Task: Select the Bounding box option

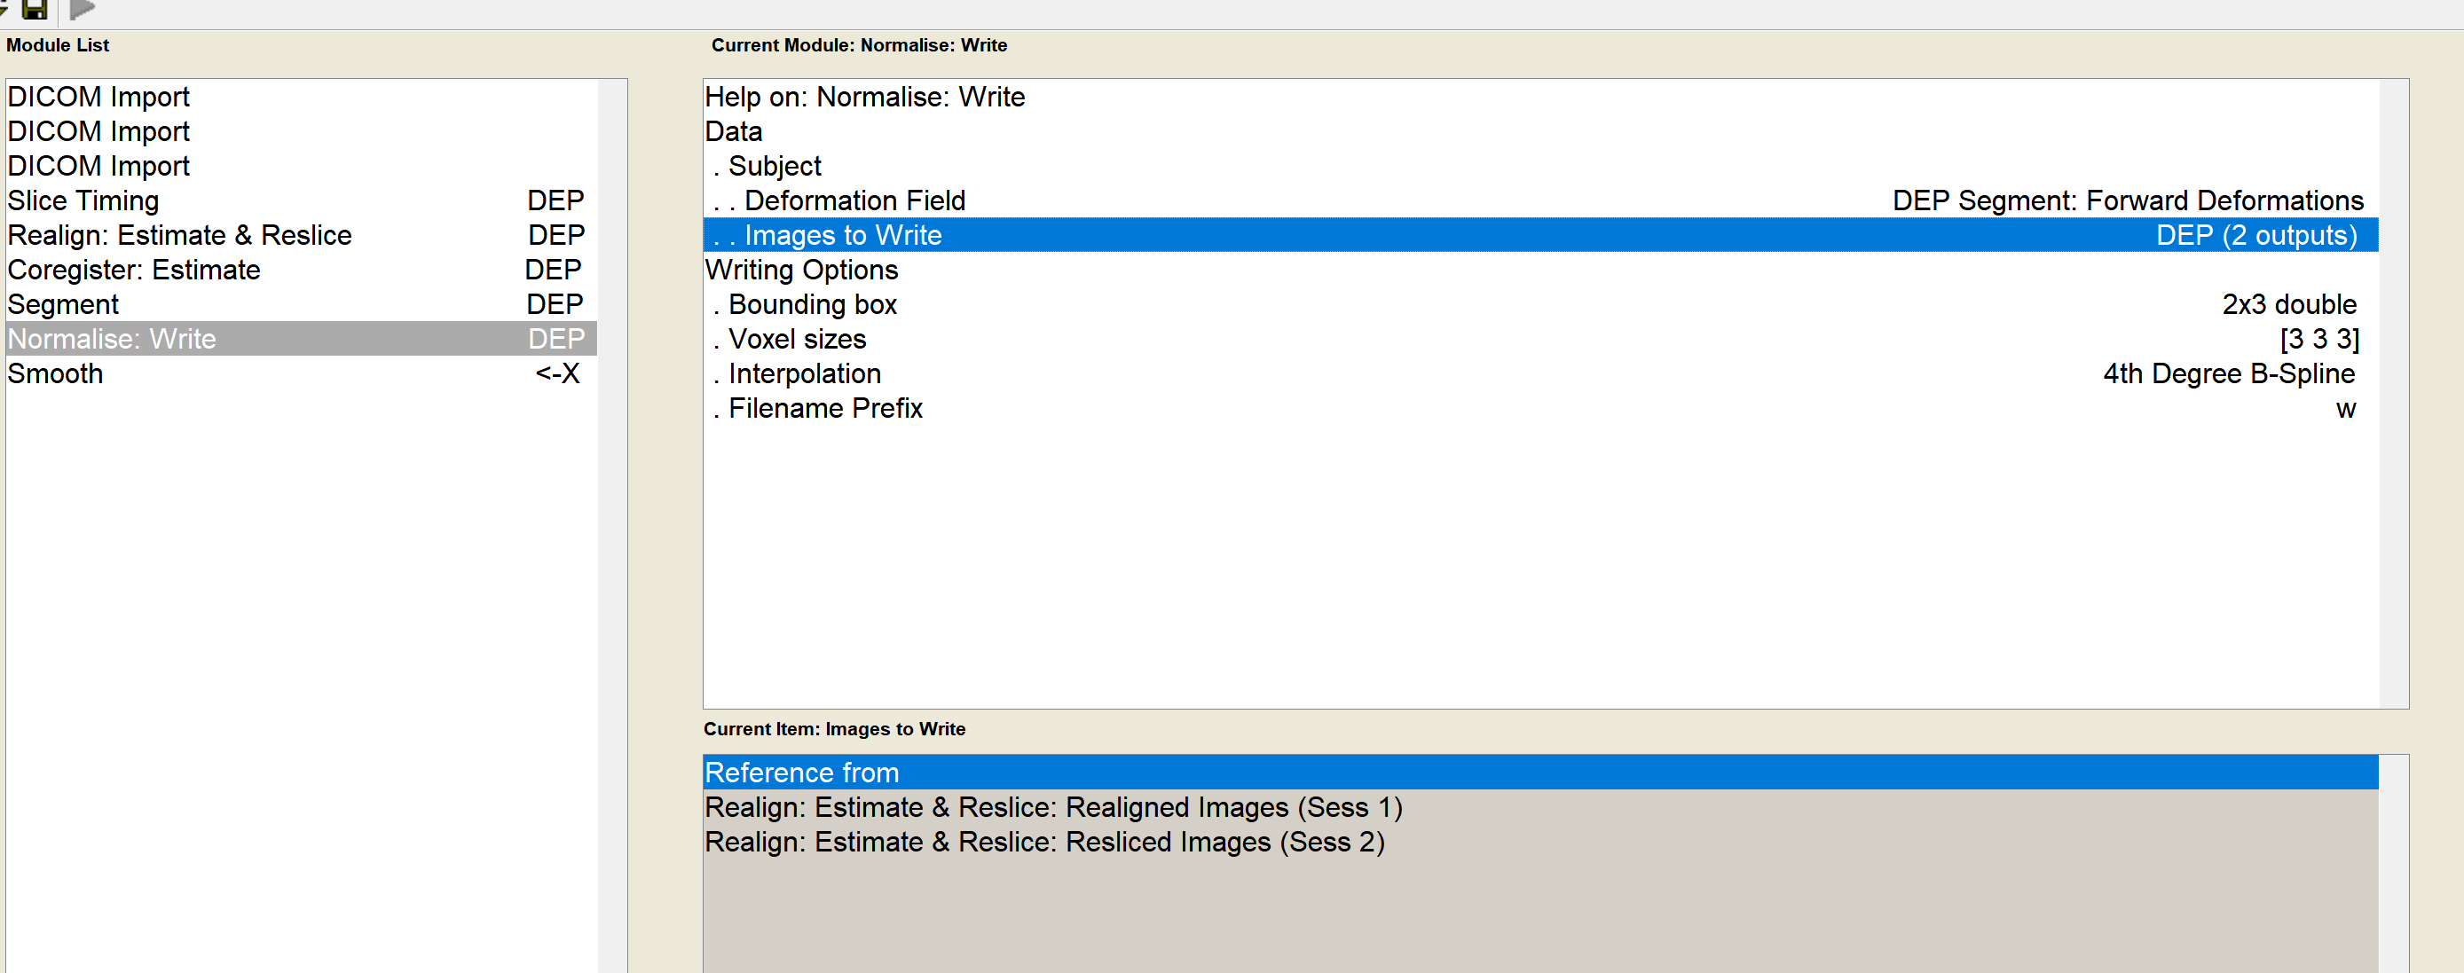Action: 1541,304
